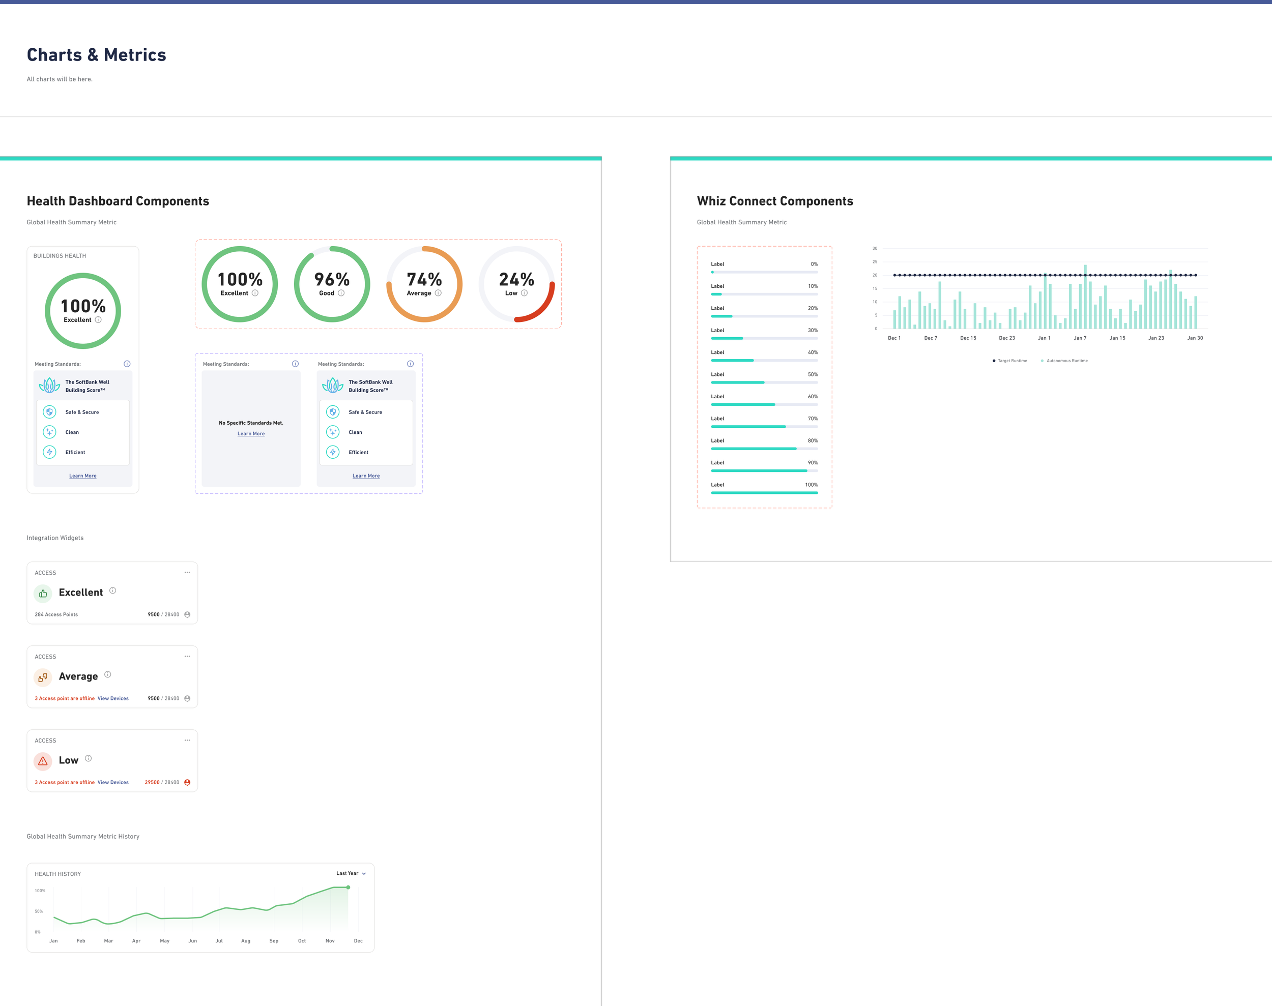Click Learn More in Buildings Health card
The image size is (1272, 1006).
[x=82, y=476]
